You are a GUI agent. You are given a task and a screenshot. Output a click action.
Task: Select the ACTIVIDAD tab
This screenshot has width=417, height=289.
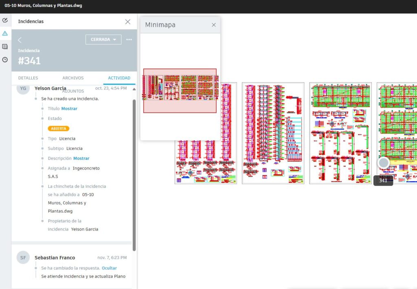[119, 78]
